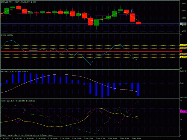Click the 0.00 MACD scale value

click(x=182, y=83)
